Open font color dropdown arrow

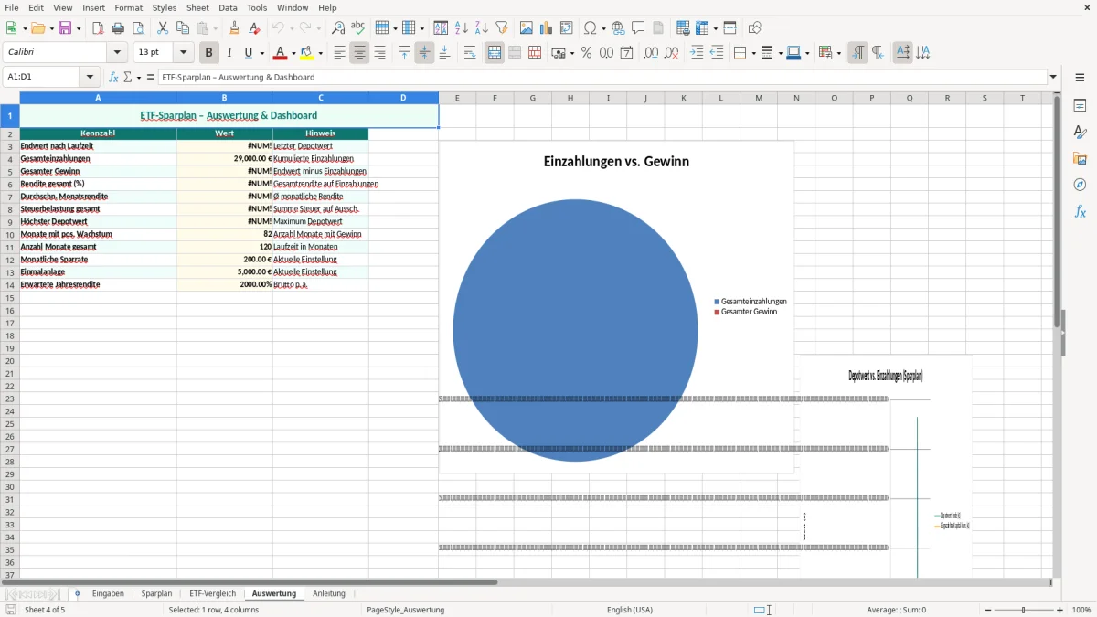(x=293, y=53)
